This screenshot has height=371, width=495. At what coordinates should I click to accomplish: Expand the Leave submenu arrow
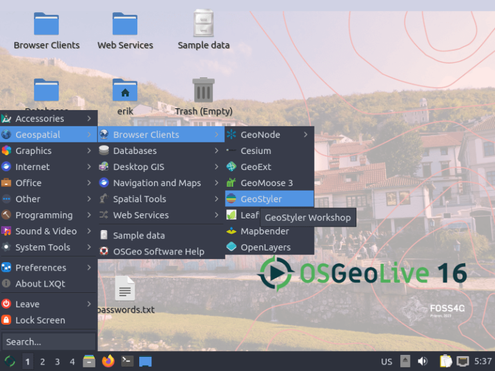[90, 304]
